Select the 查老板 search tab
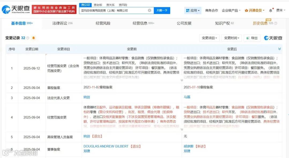The height and width of the screenshot is (158, 289). (x=98, y=5)
